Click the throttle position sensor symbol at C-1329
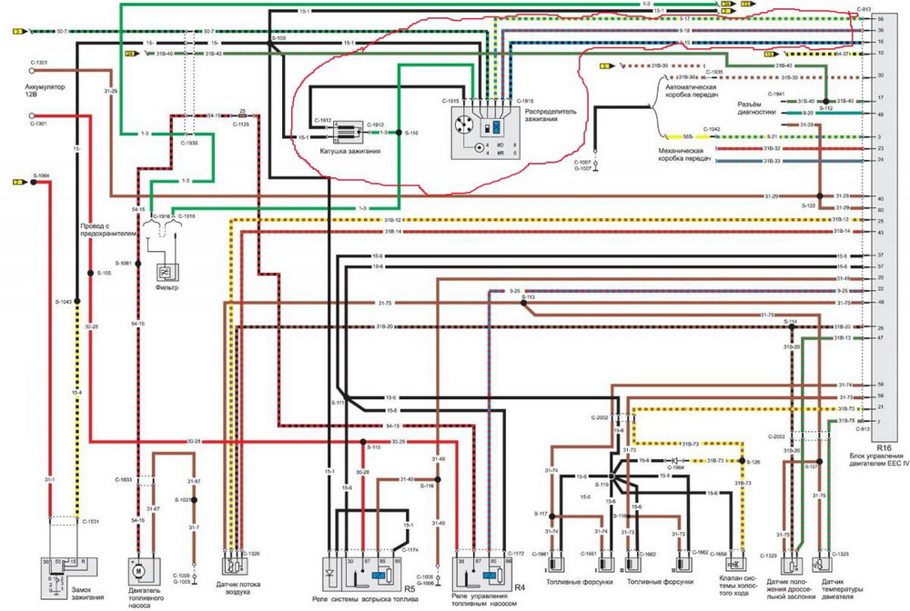910x611 pixels. pos(792,566)
